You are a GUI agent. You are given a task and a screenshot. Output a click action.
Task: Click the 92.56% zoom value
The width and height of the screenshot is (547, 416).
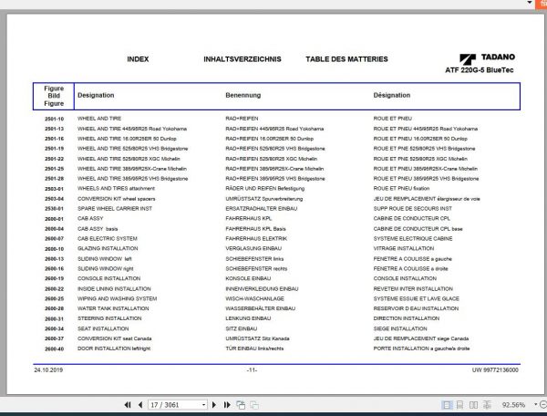(x=513, y=405)
